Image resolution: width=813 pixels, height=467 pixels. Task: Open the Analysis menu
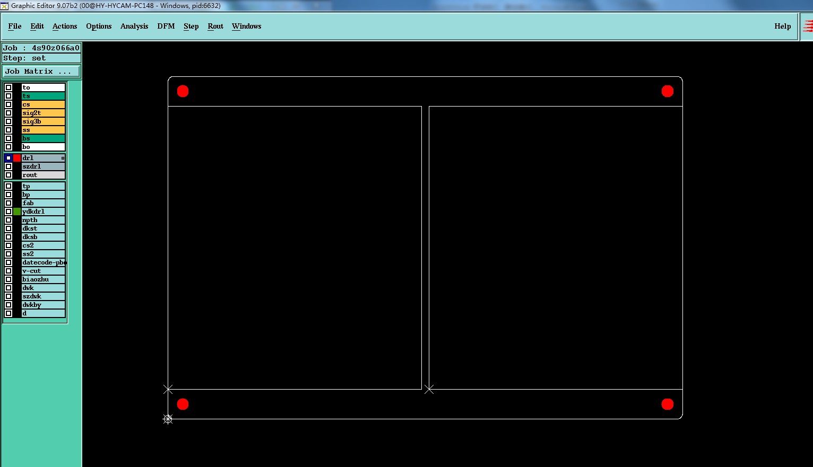click(134, 26)
